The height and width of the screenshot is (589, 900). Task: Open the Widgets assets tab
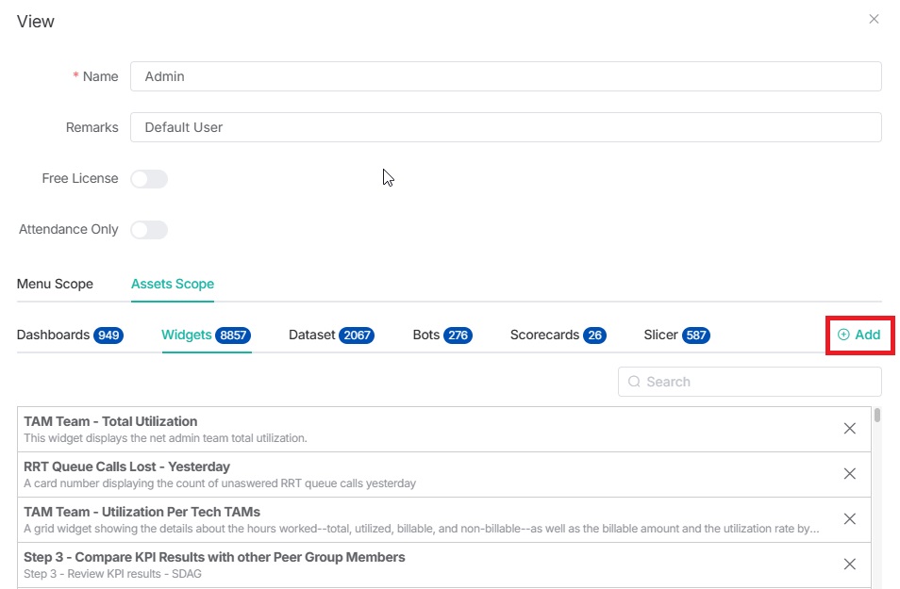[205, 335]
